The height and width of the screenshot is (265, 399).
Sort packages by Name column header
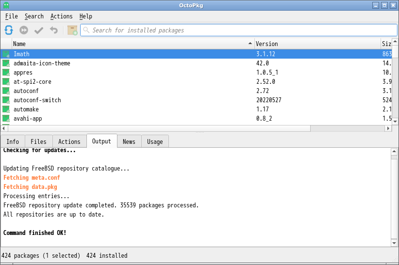(133, 44)
